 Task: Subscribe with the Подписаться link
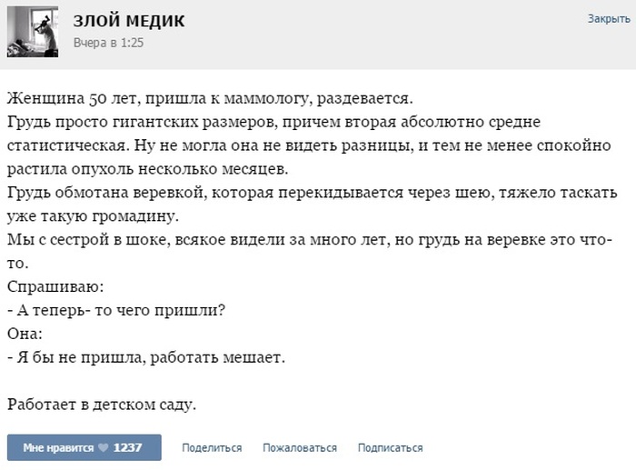click(x=390, y=447)
